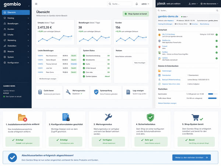Screen dimensions: 221x166
Task: Click the Cron-Jobs status check icon
Action: pos(84,72)
